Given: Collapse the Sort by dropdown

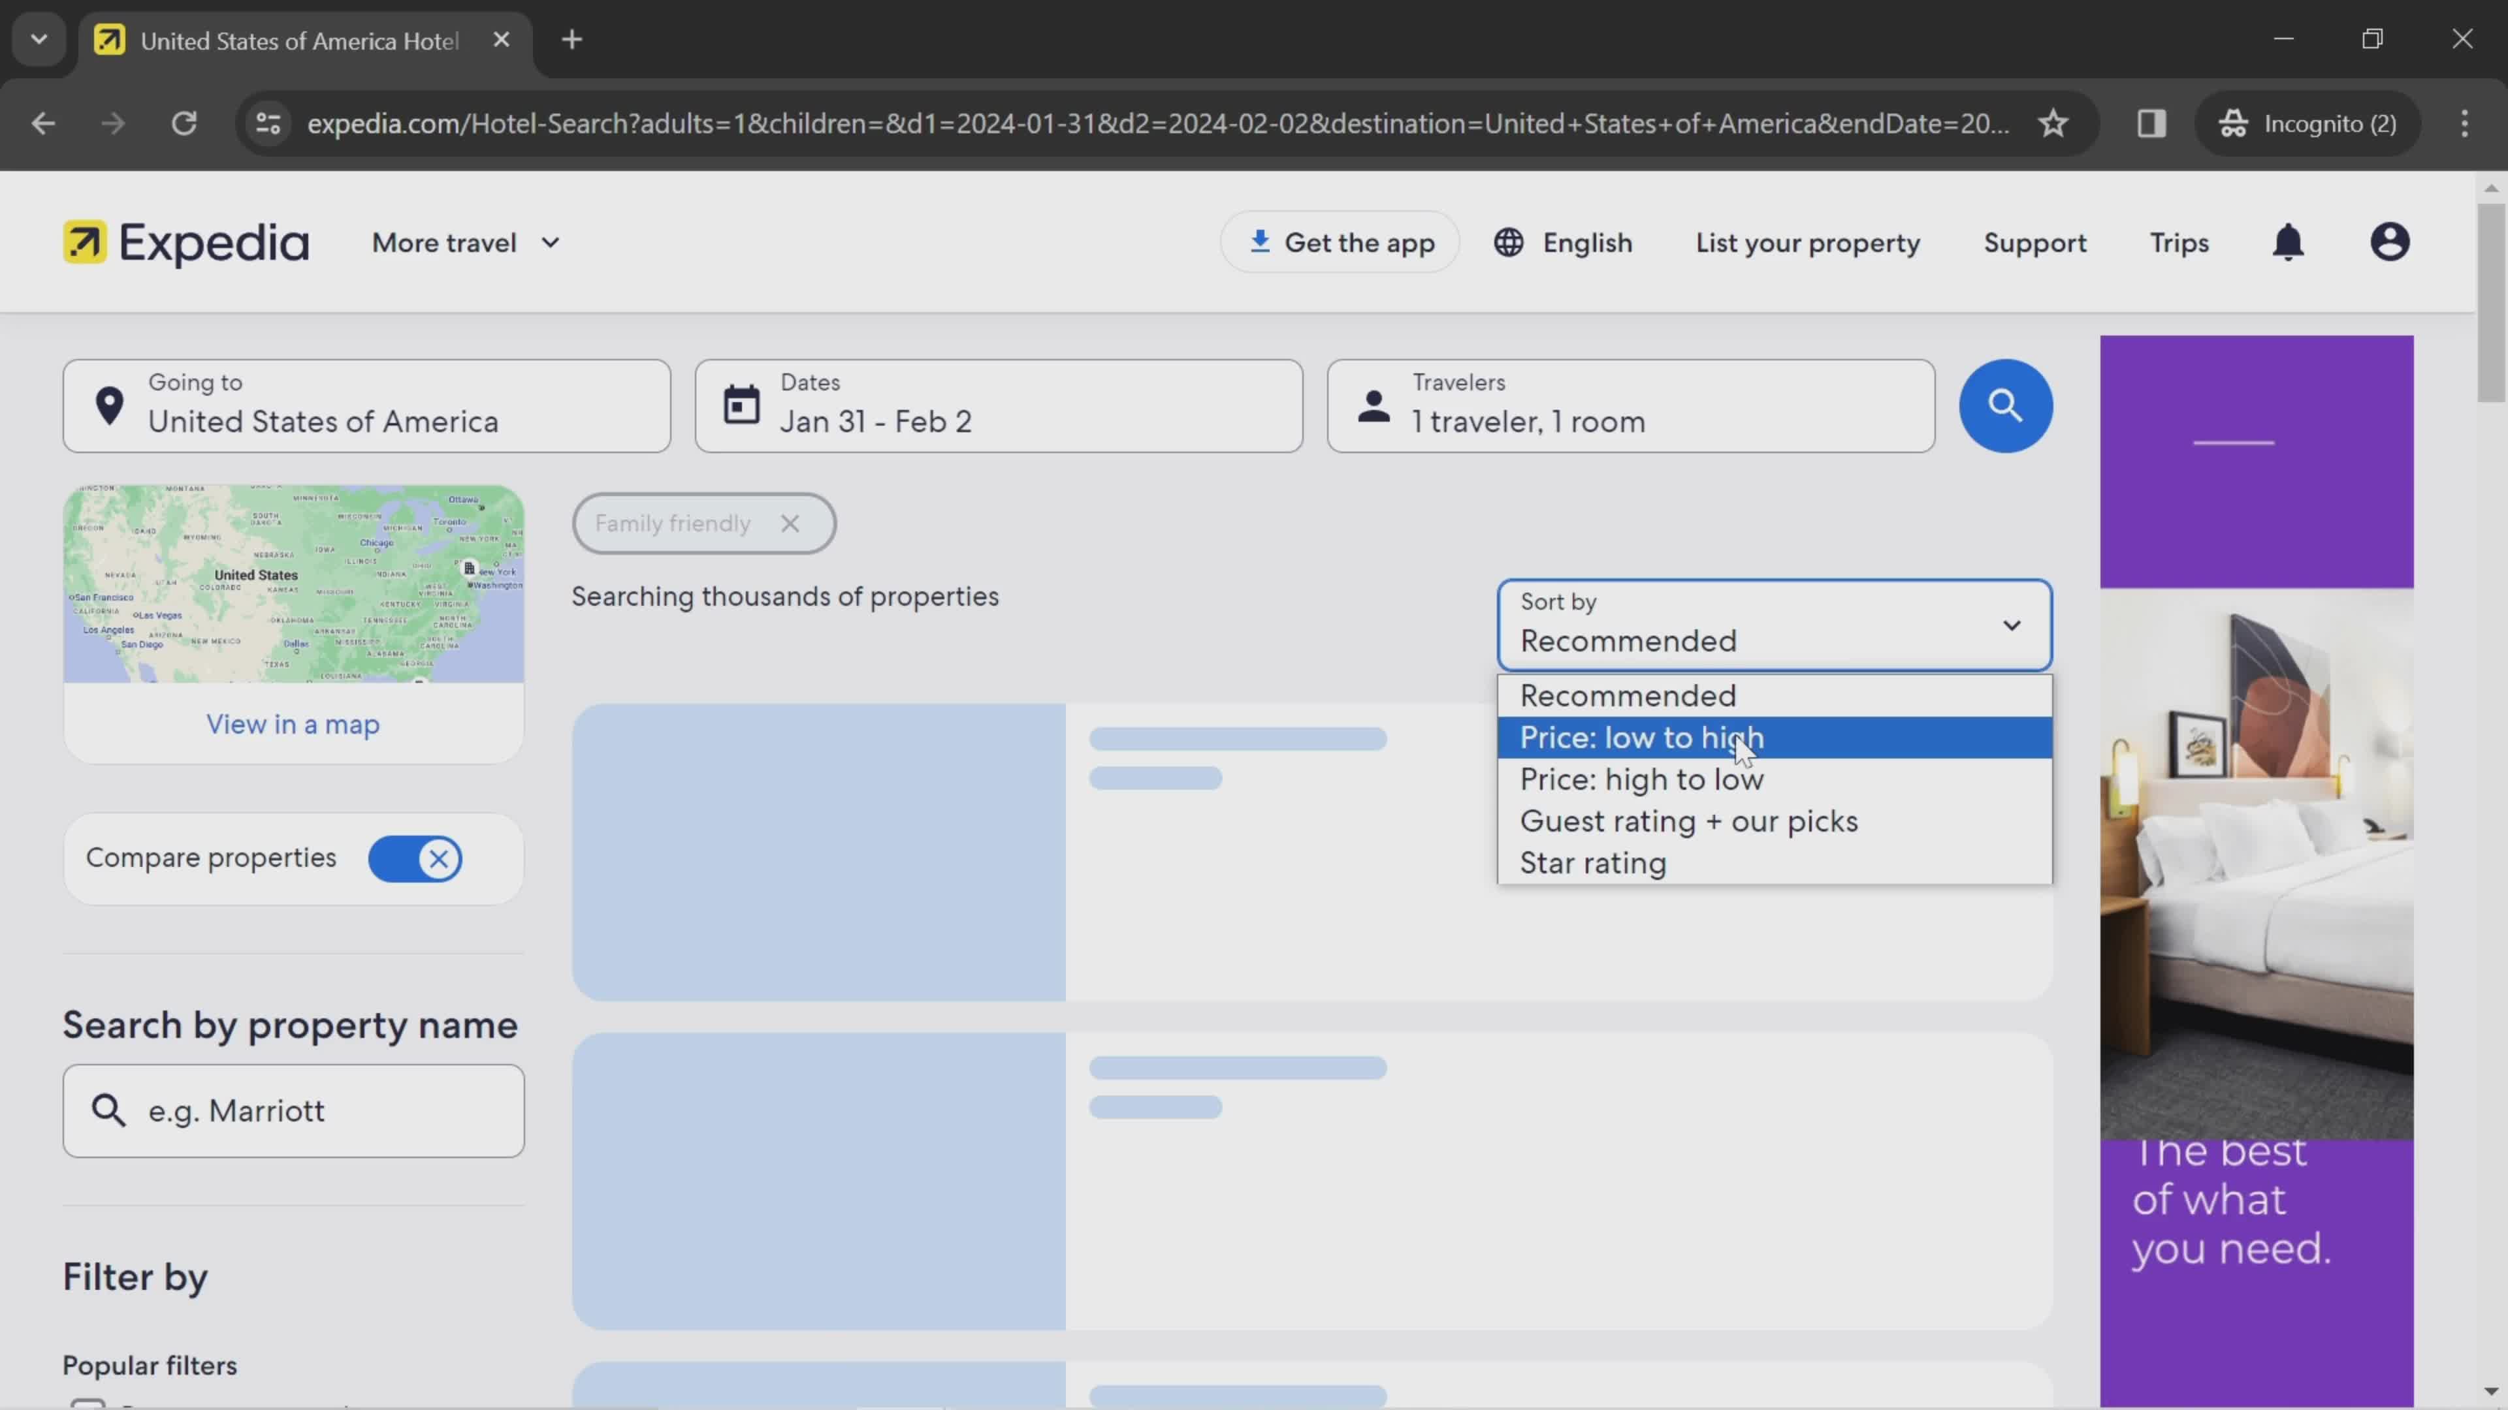Looking at the screenshot, I should tap(1774, 625).
